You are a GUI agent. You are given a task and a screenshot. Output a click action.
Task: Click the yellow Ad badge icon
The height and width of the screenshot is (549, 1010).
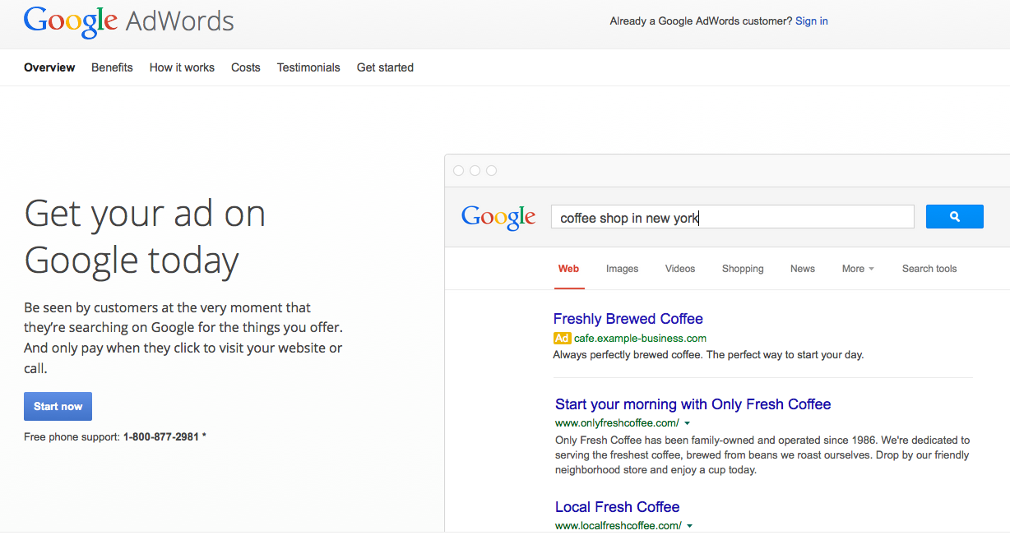562,339
